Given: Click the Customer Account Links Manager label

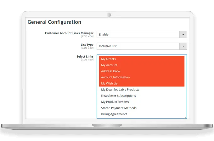Looking at the screenshot, I should coord(69,33).
